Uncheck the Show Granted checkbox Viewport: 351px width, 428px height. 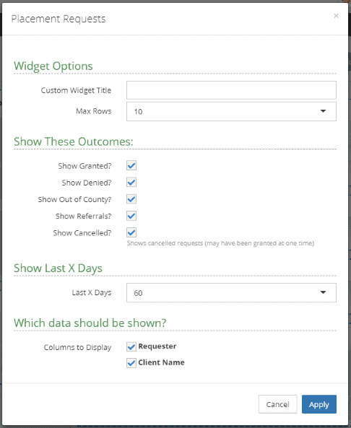pyautogui.click(x=131, y=165)
